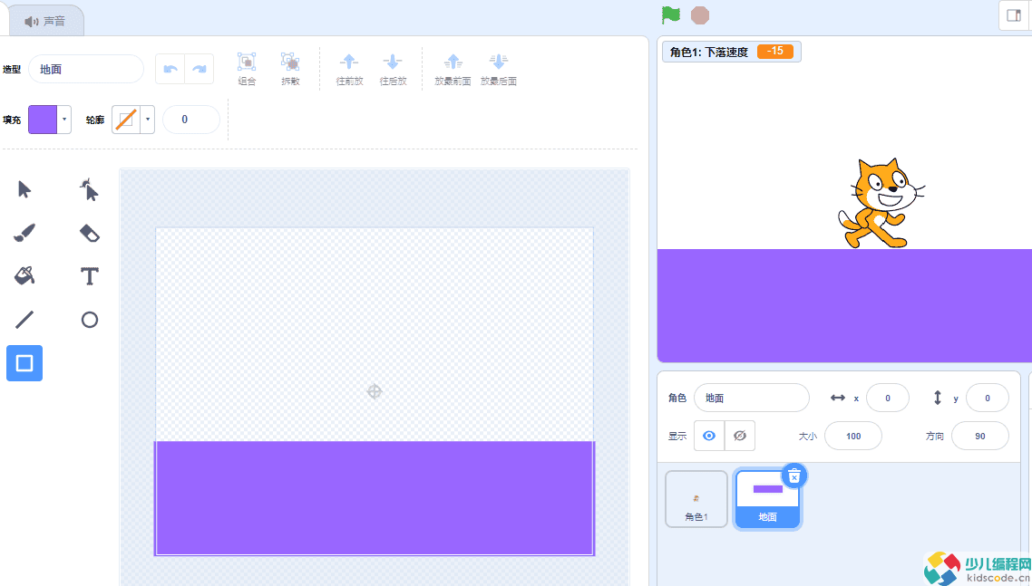Expand the outline color dropdown arrow

[x=148, y=120]
